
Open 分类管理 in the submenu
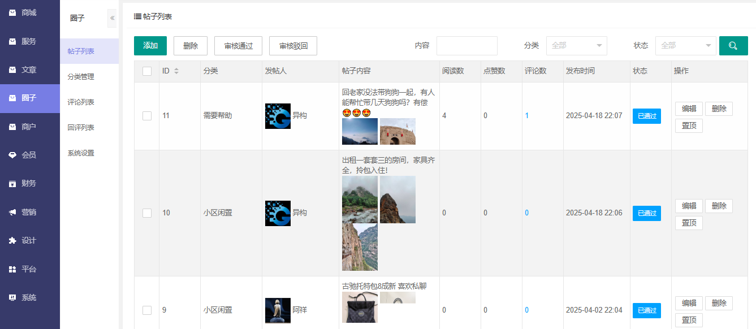pyautogui.click(x=81, y=77)
